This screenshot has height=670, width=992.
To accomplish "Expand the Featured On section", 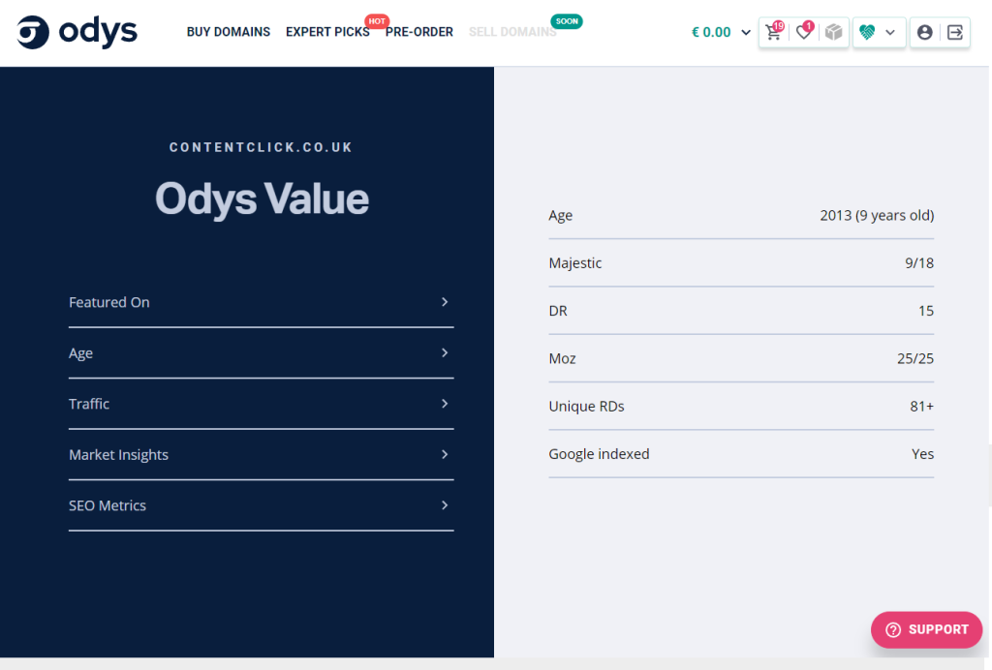I will [262, 302].
